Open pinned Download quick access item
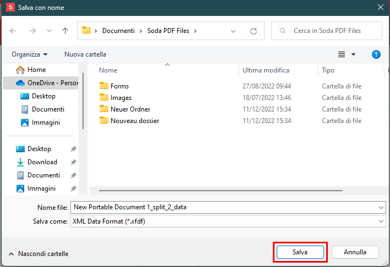The height and width of the screenshot is (267, 390). 36,162
